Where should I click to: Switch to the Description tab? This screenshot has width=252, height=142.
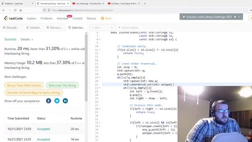click(11, 28)
